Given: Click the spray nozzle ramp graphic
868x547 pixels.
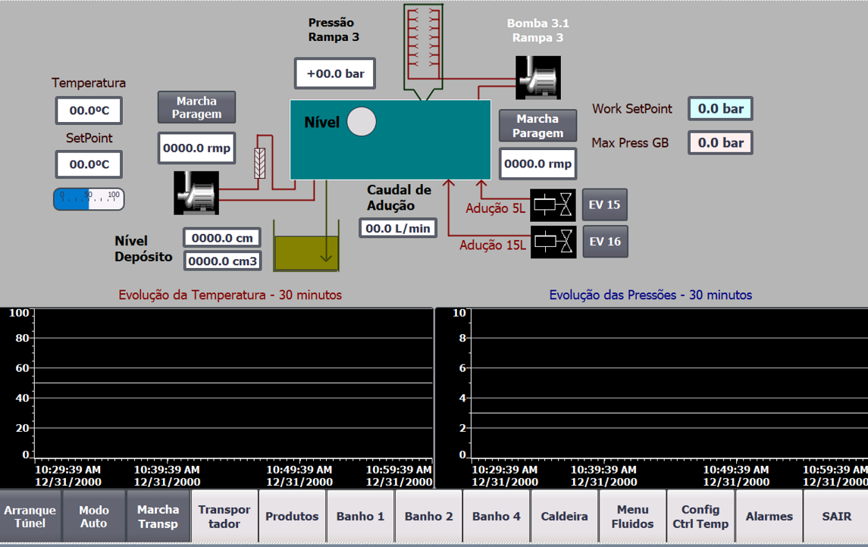Looking at the screenshot, I should pyautogui.click(x=423, y=44).
